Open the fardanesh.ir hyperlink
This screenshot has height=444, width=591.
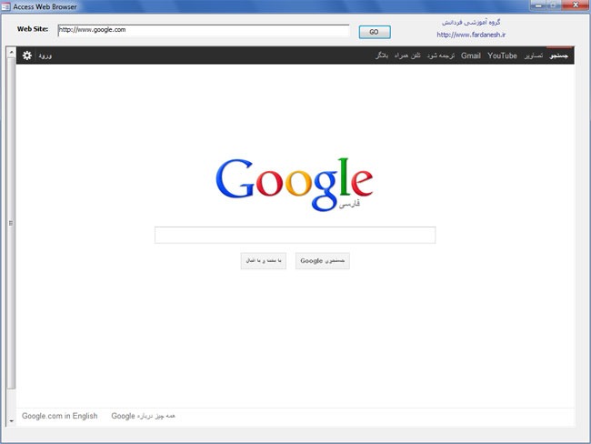point(471,35)
